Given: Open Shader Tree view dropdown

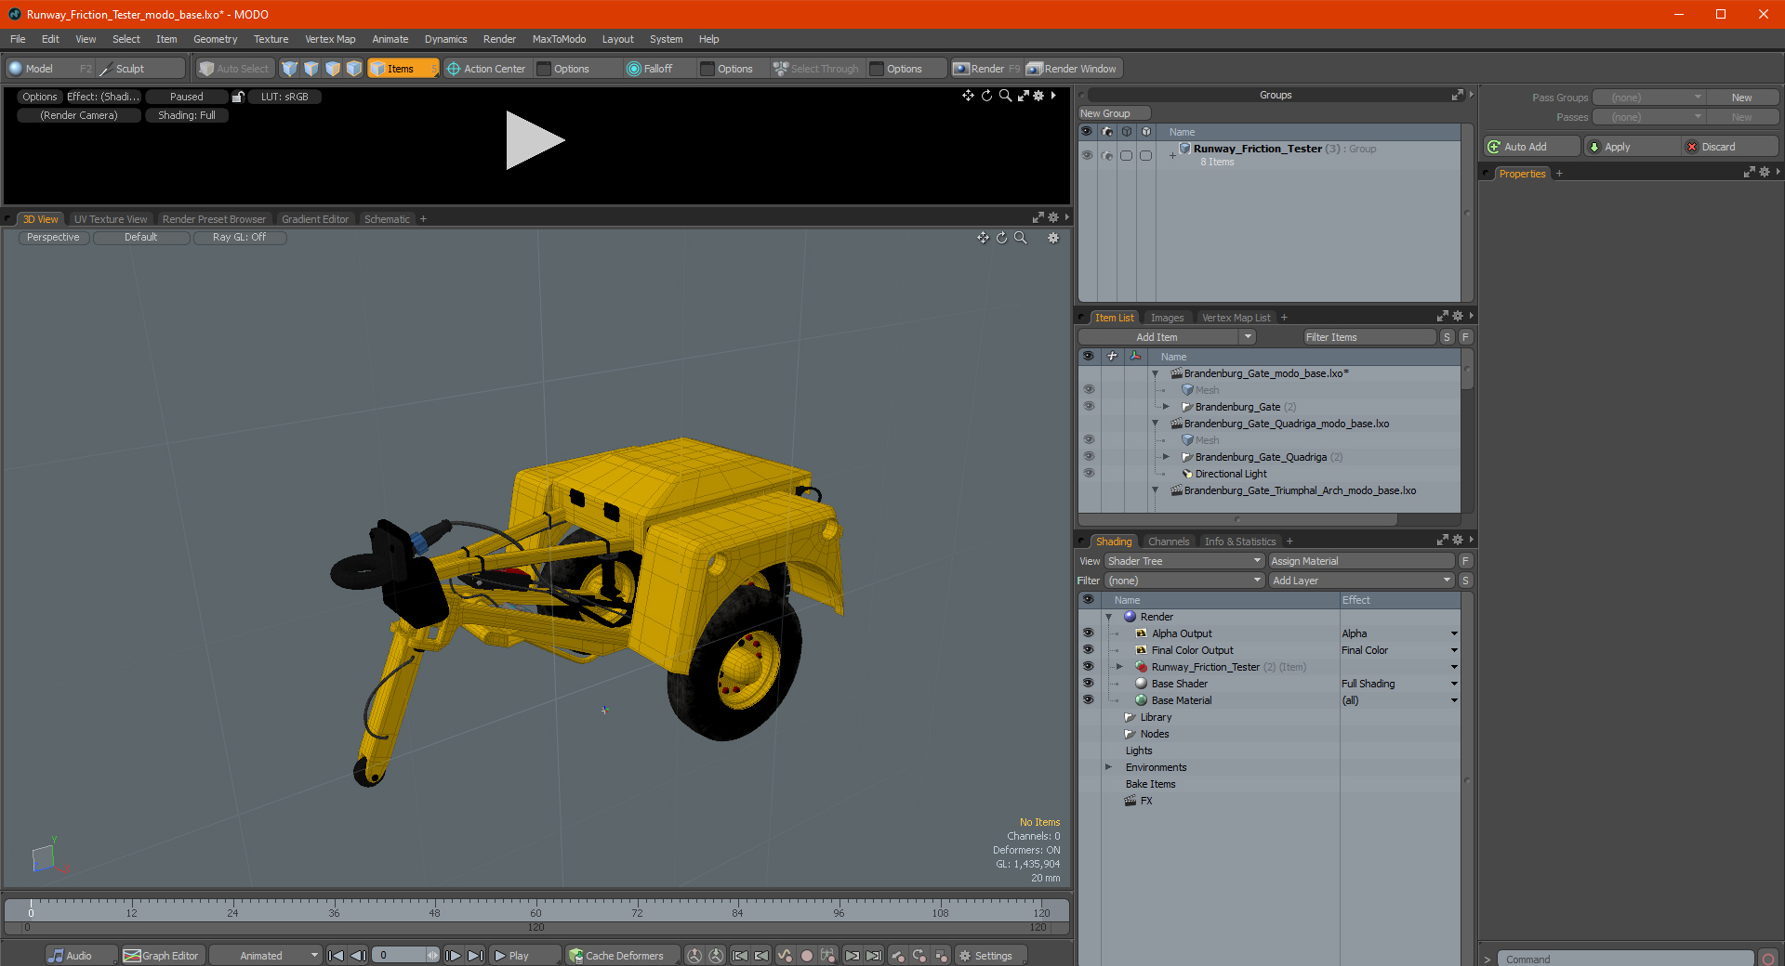Looking at the screenshot, I should pos(1184,561).
